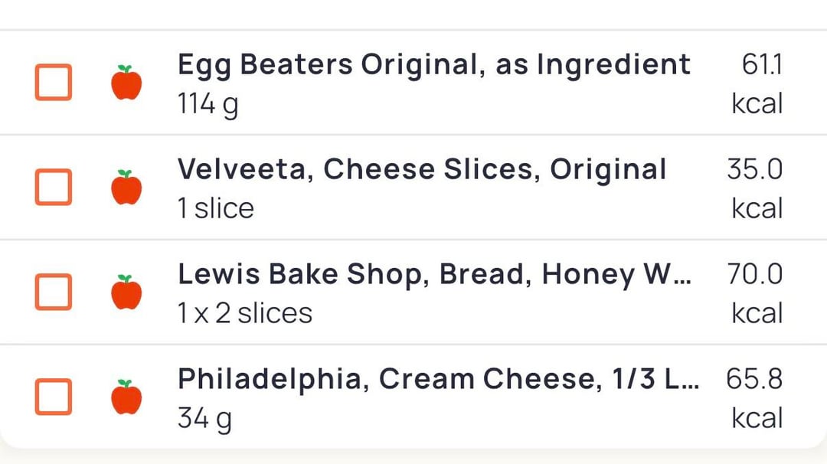
Task: Click the 1 slice serving size
Action: [215, 209]
